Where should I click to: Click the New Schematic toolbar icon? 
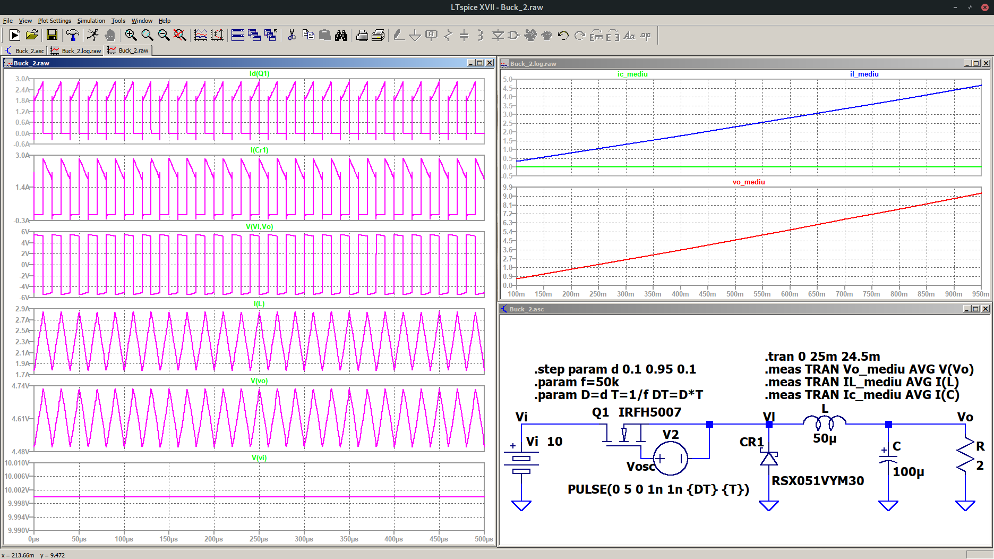[x=15, y=36]
